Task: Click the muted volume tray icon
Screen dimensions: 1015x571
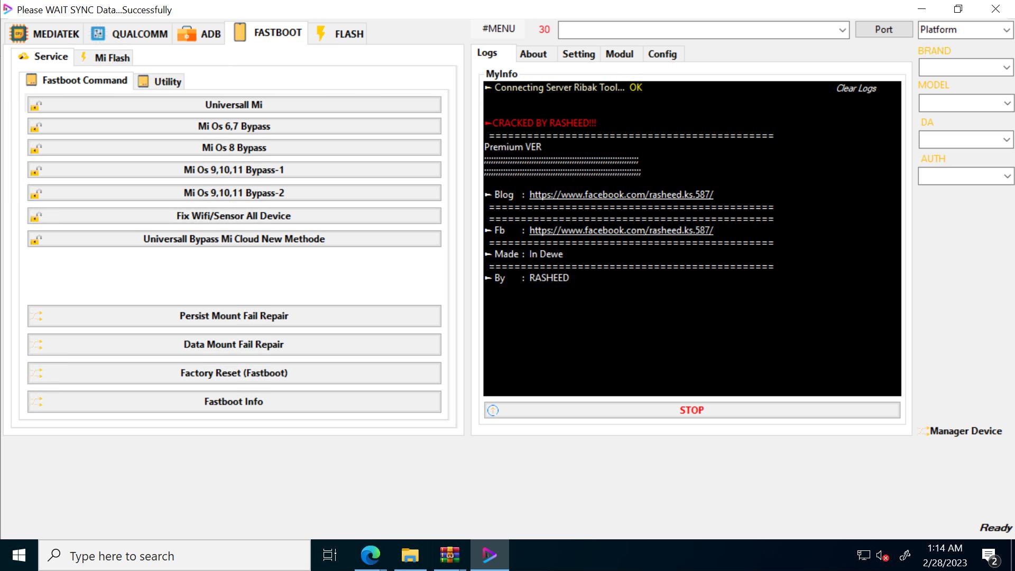Action: pos(882,556)
